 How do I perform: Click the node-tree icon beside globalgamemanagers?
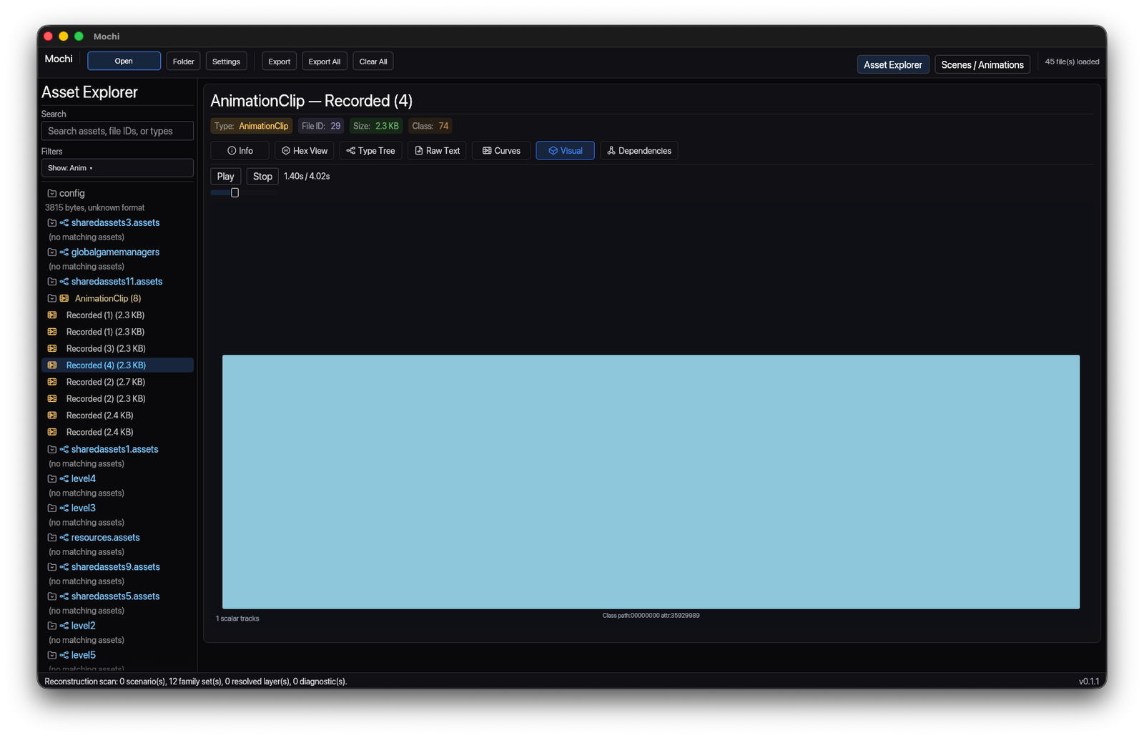pyautogui.click(x=64, y=252)
